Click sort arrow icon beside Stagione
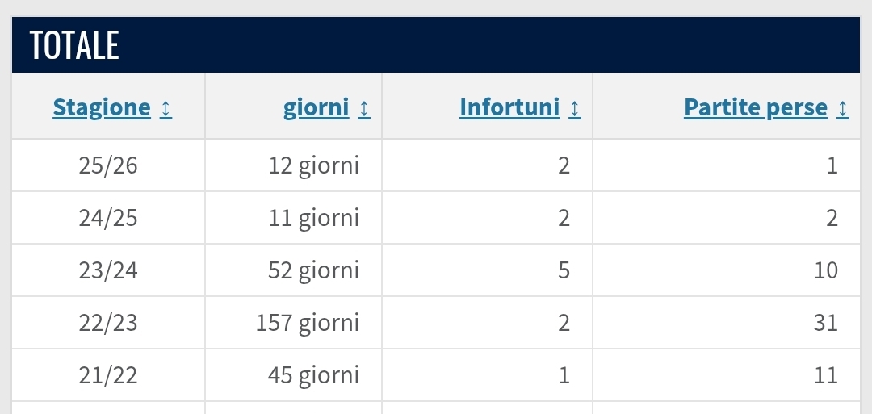Screen dimensions: 872x414 click(166, 108)
